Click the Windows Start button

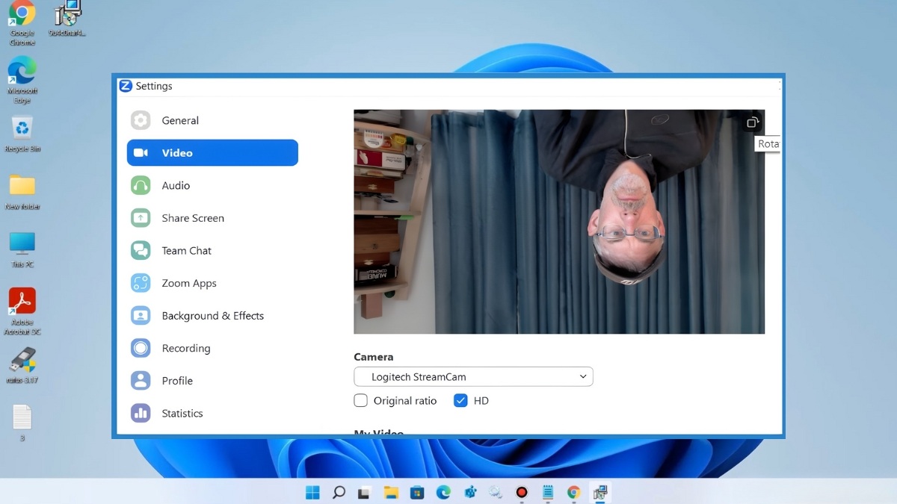click(x=312, y=493)
